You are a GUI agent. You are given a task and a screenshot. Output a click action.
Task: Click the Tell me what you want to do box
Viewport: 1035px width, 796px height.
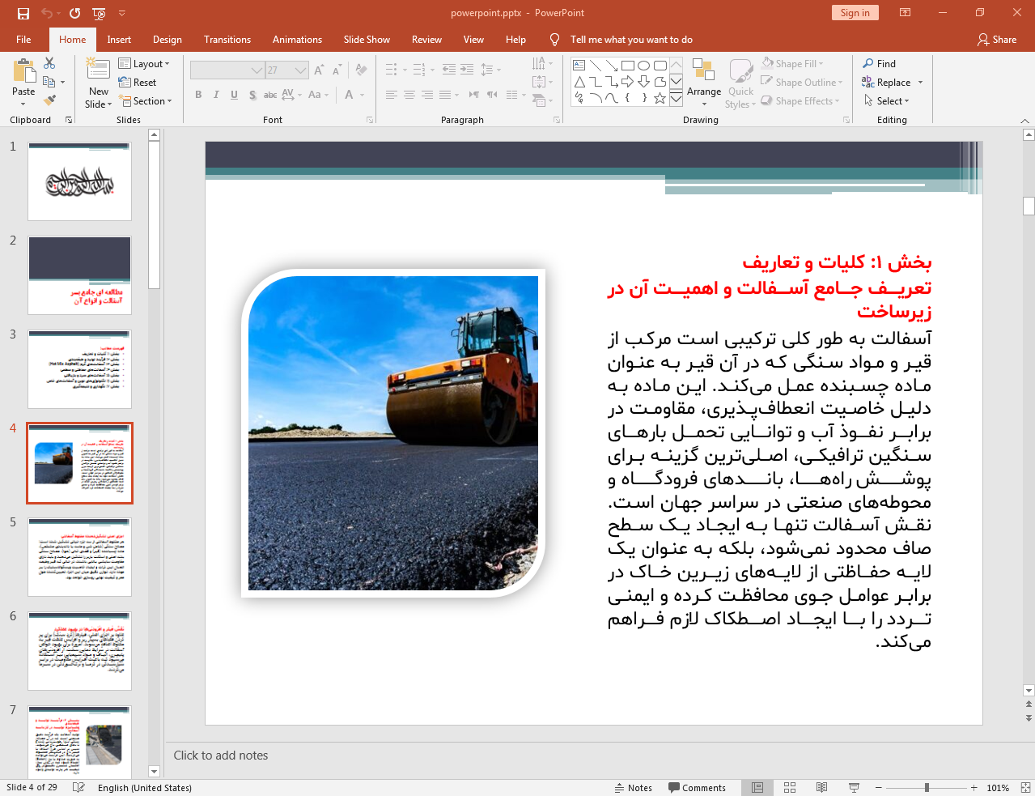(631, 40)
